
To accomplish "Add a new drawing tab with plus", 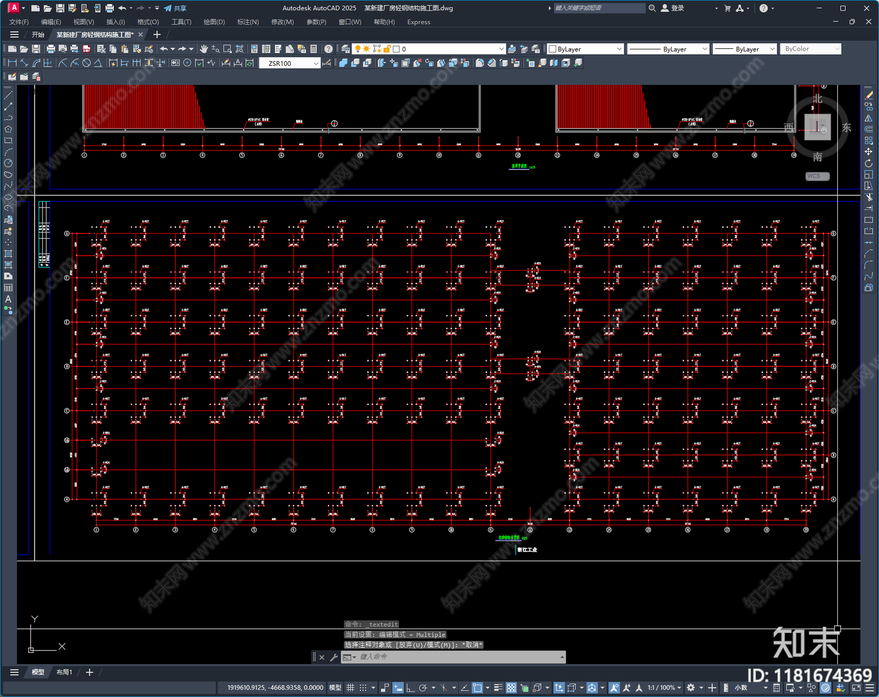I will click(x=157, y=35).
